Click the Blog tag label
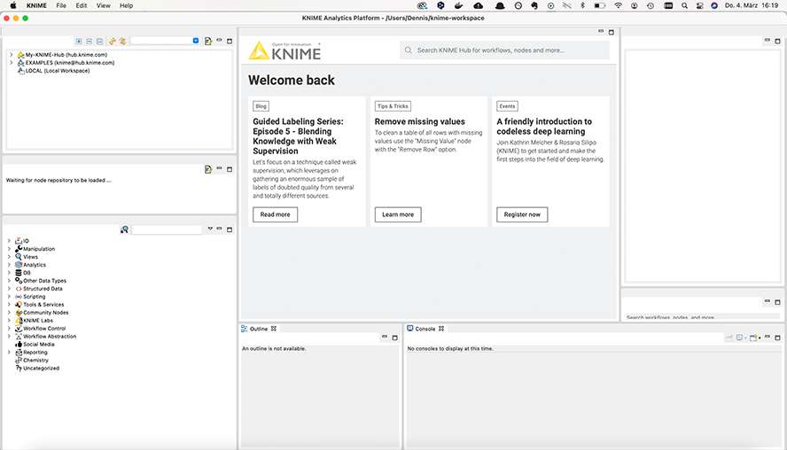Image resolution: width=787 pixels, height=450 pixels. click(x=261, y=106)
